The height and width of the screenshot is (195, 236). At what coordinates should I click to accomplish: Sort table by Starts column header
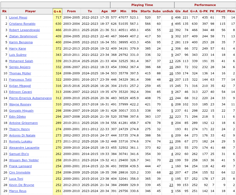(x=146, y=11)
